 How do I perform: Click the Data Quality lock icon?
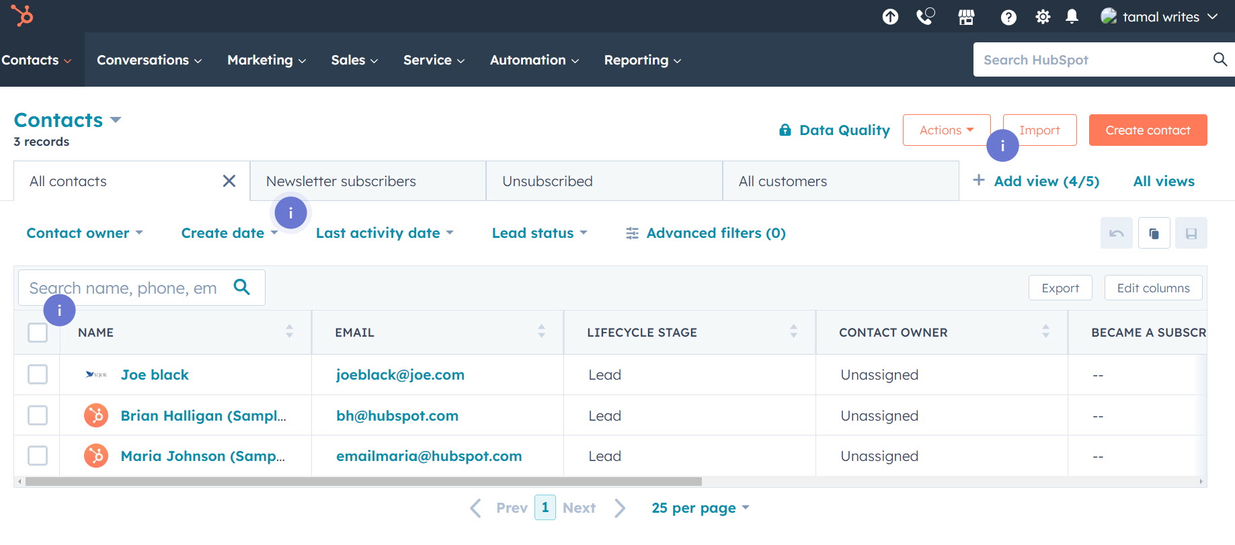pyautogui.click(x=785, y=130)
